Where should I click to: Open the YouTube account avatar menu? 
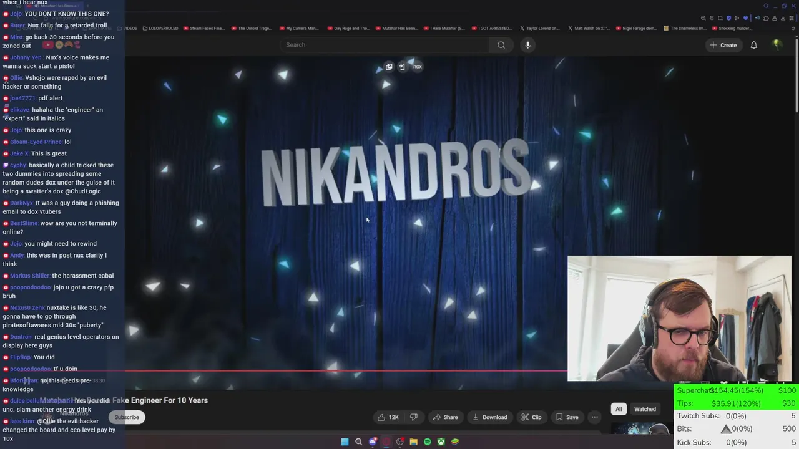[x=777, y=45]
